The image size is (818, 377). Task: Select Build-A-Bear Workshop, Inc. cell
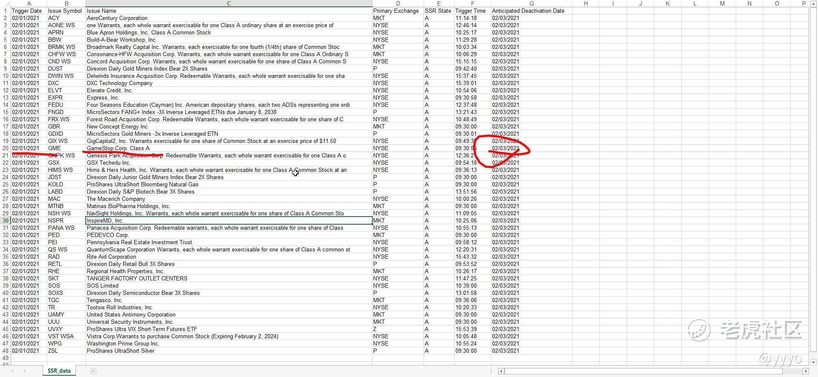pos(229,40)
